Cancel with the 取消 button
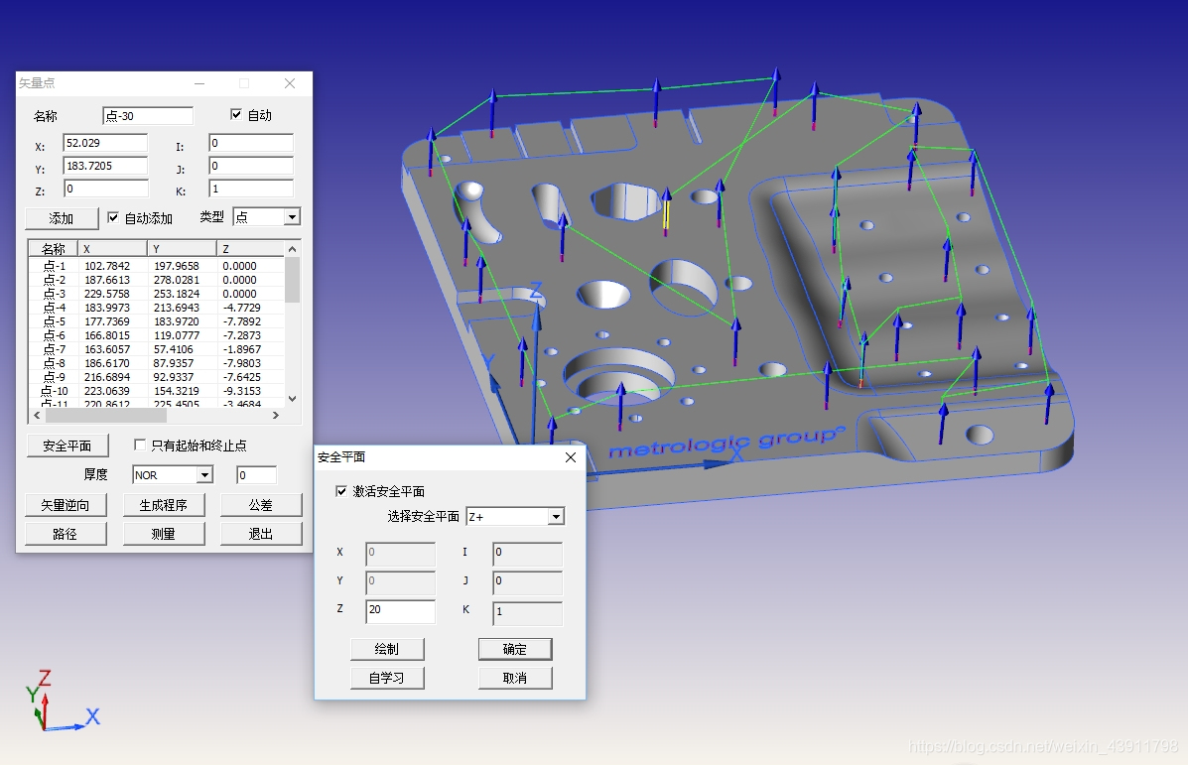This screenshot has height=765, width=1188. (x=515, y=678)
